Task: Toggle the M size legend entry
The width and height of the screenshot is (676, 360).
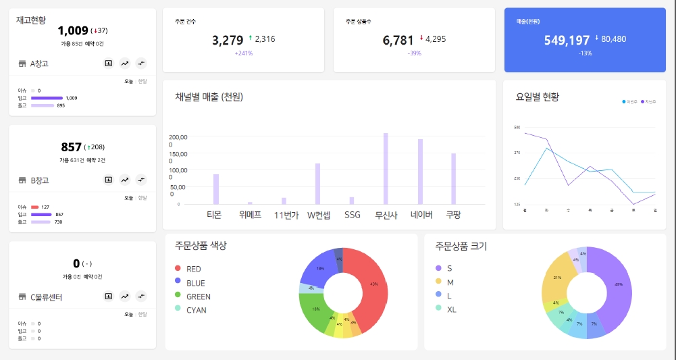Action: [444, 282]
